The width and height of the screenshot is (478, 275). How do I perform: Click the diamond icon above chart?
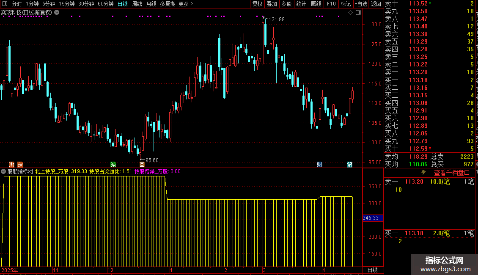(x=350, y=13)
